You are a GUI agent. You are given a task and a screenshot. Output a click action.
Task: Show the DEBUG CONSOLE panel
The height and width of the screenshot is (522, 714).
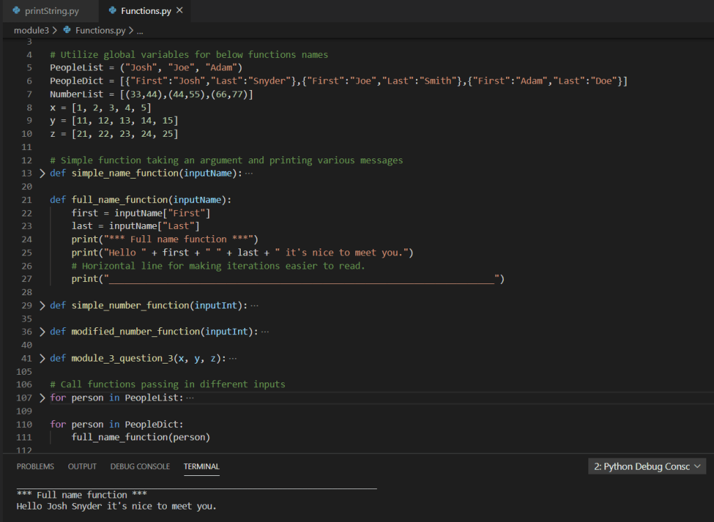pos(140,466)
